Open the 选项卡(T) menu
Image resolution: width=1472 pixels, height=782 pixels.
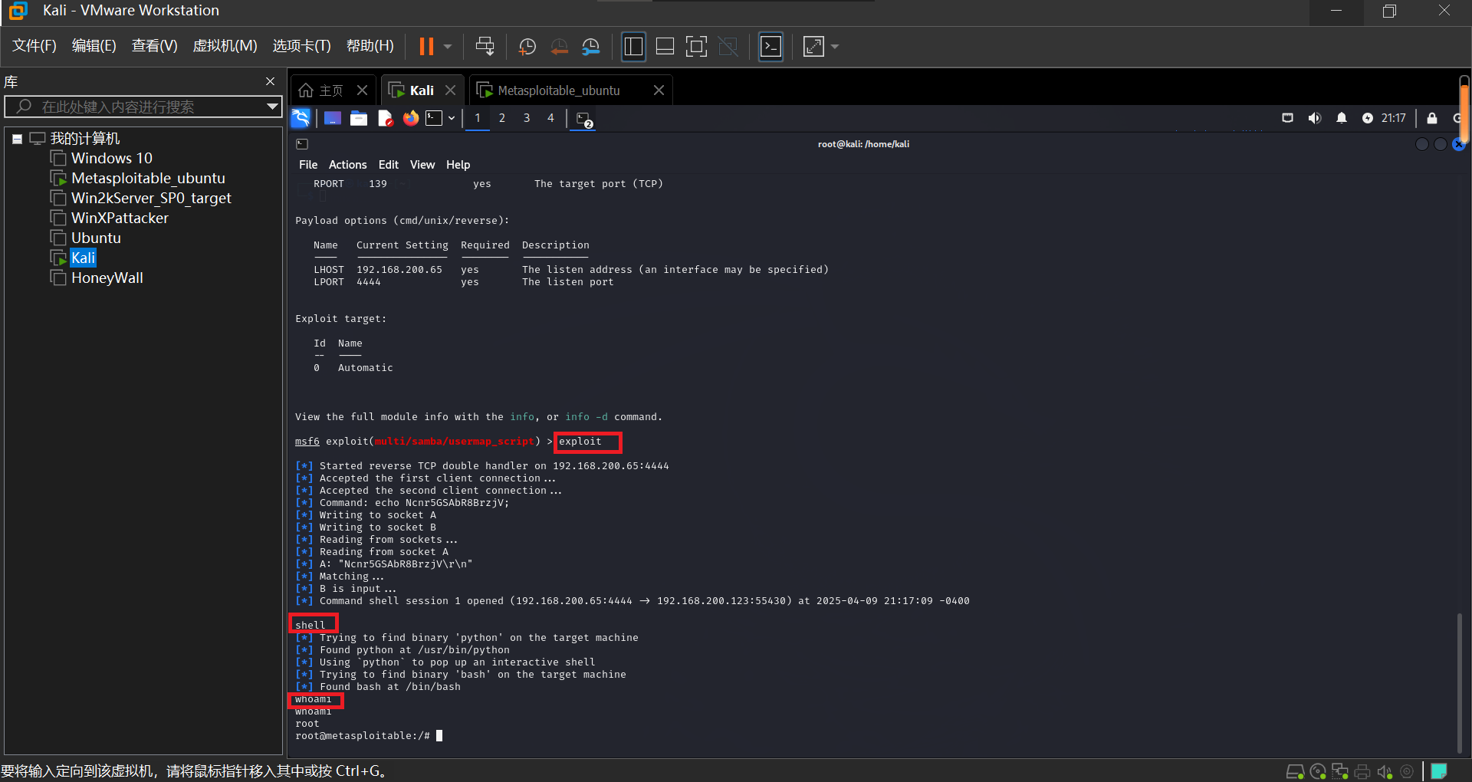click(x=301, y=46)
